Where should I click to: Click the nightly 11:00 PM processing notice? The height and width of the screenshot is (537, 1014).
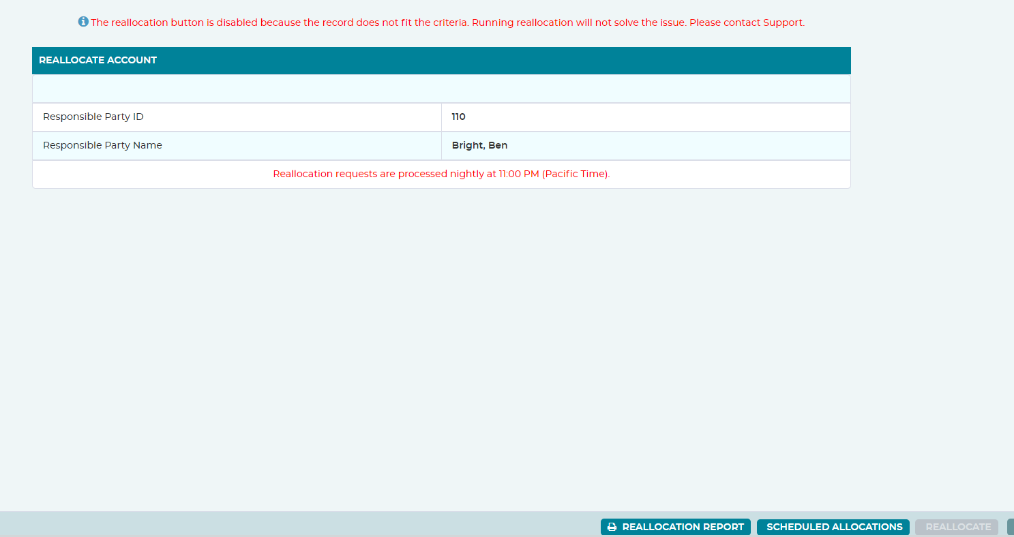(441, 174)
